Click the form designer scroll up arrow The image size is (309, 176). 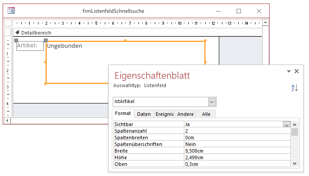[265, 23]
